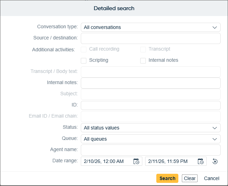228x186 pixels.
Task: Enable the Scripting checkbox
Action: coord(84,61)
